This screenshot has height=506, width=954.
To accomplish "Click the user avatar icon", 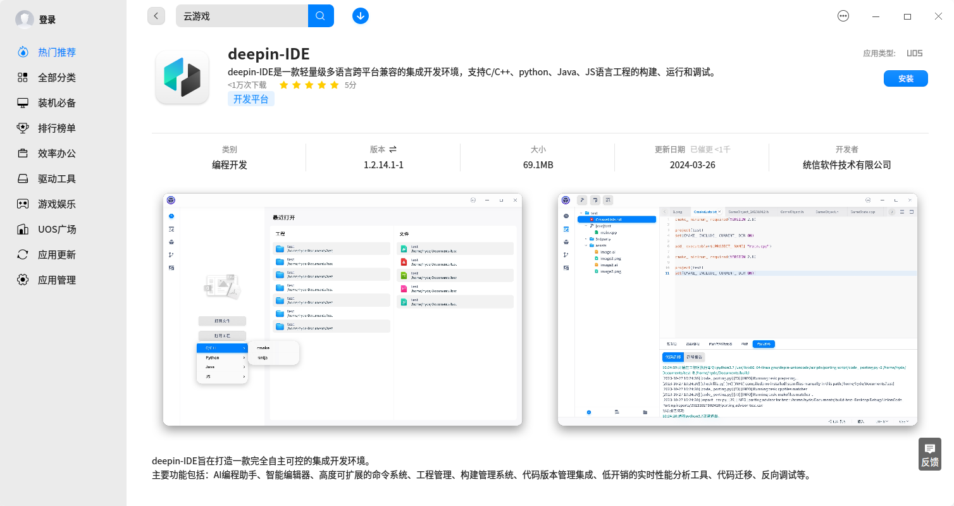I will [x=25, y=20].
